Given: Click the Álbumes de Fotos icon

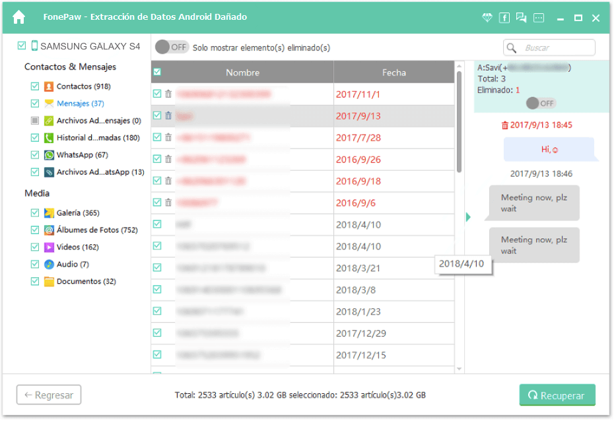Looking at the screenshot, I should tap(49, 230).
